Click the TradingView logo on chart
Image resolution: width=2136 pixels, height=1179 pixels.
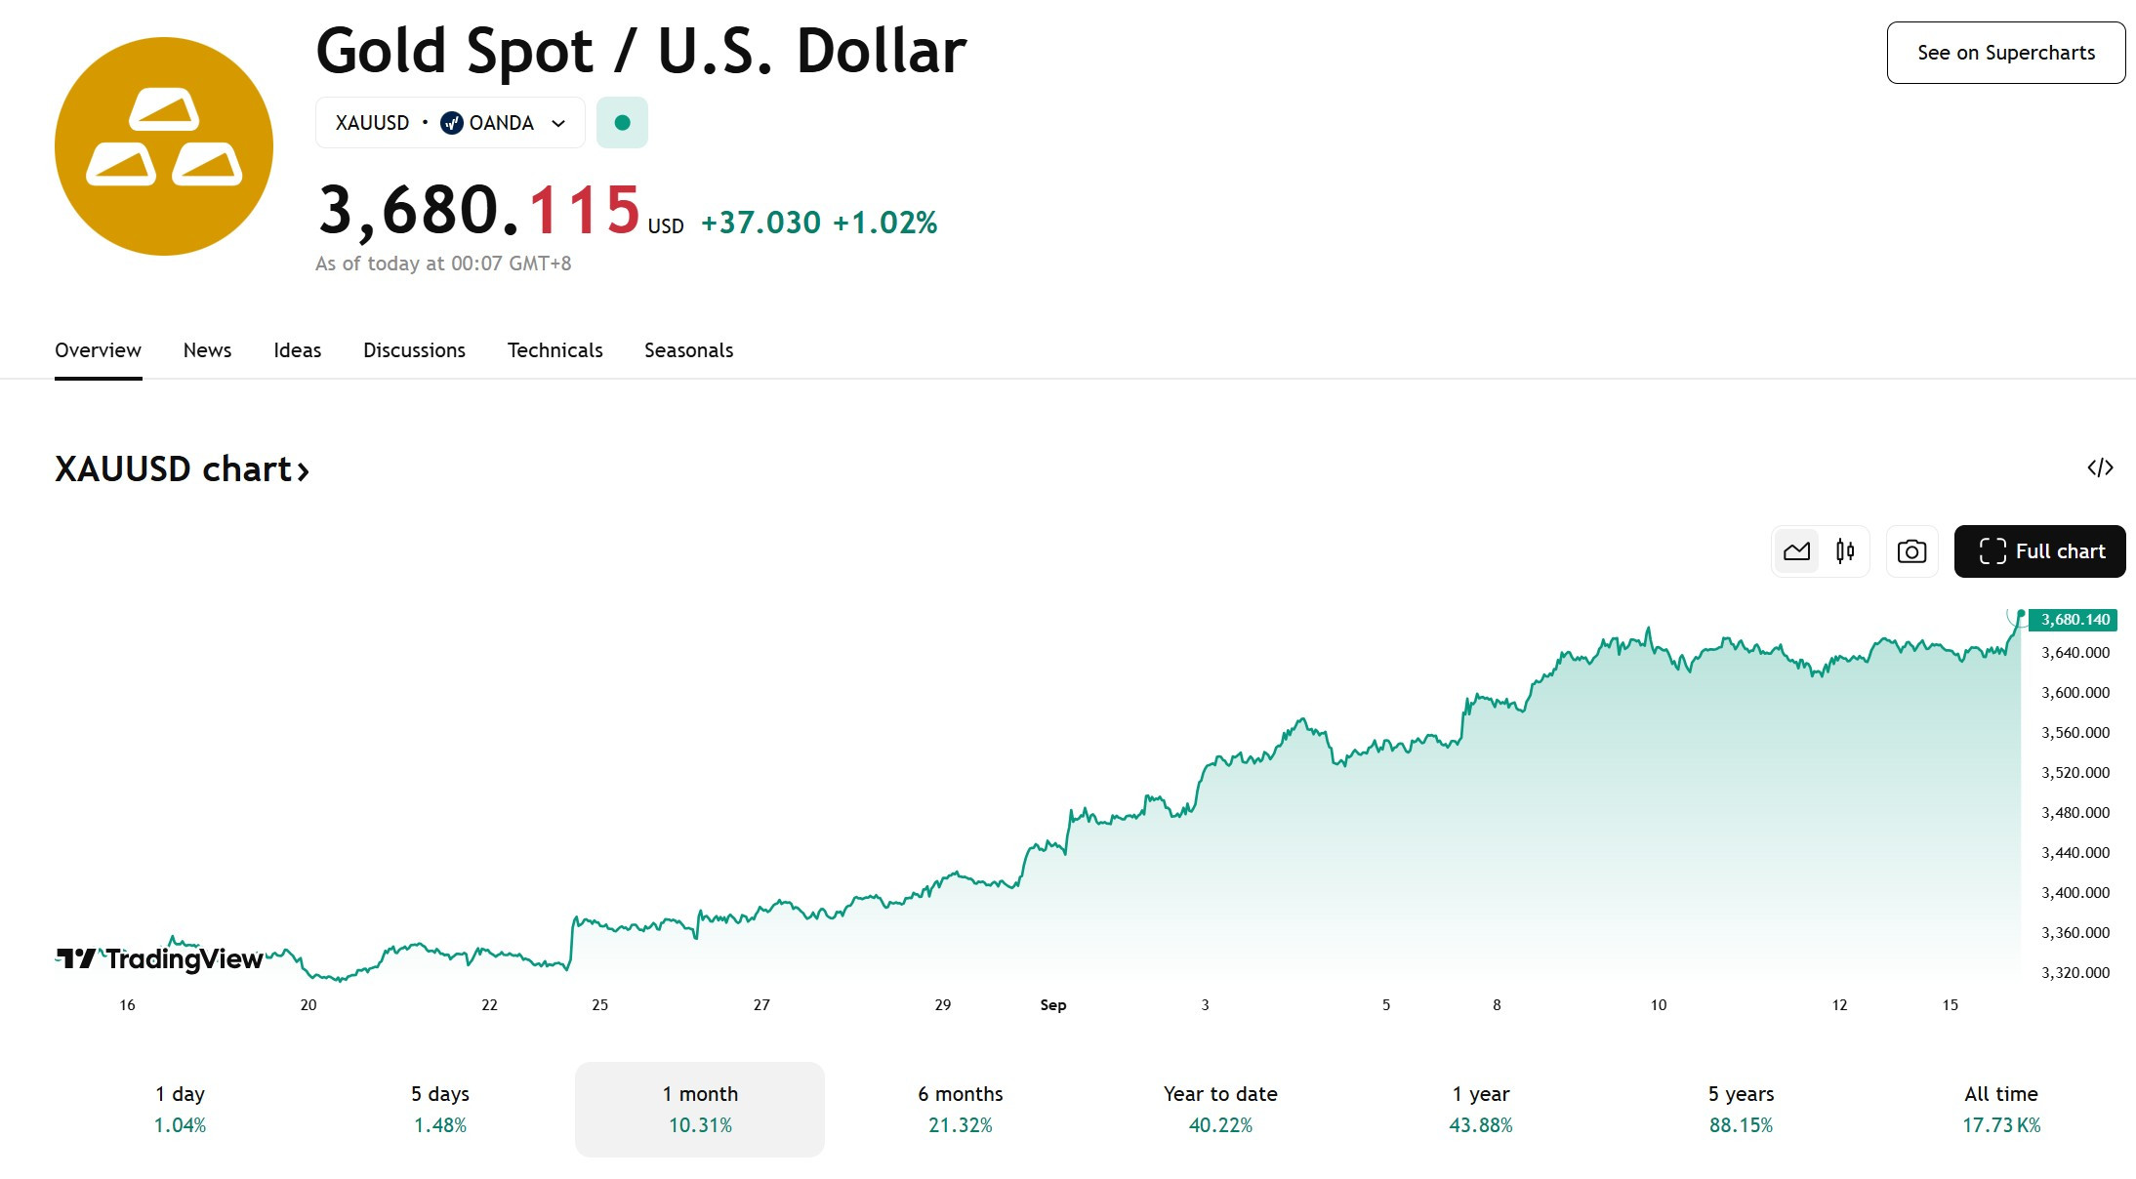[159, 959]
